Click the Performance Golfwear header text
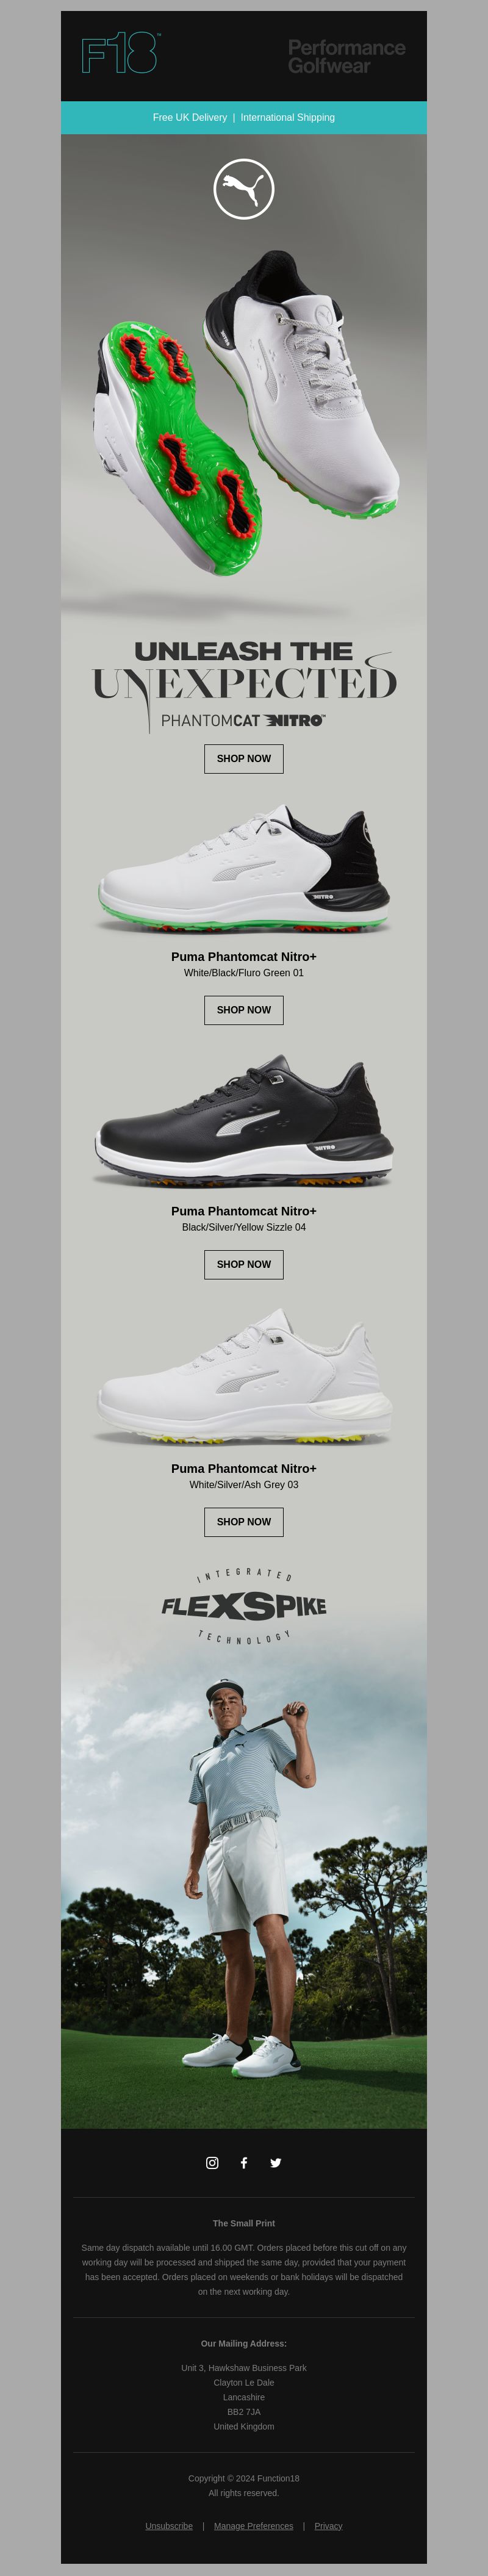The width and height of the screenshot is (488, 2576). point(346,57)
